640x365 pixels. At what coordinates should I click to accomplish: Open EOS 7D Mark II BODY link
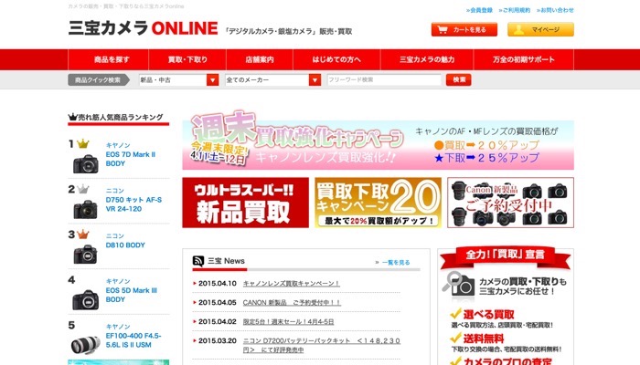[x=131, y=159]
